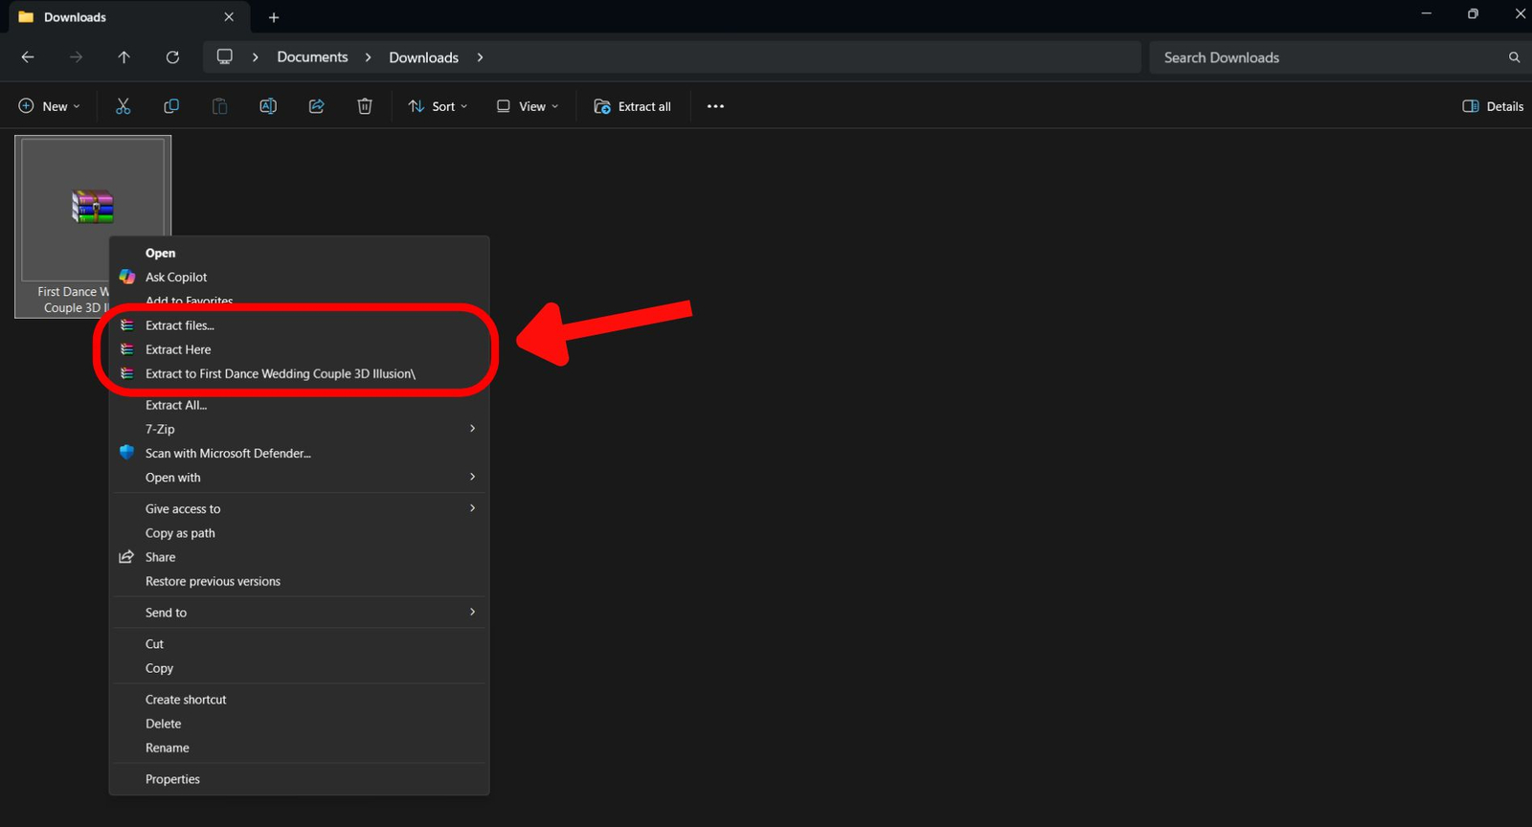The width and height of the screenshot is (1532, 827).
Task: Open the Sort dropdown
Action: [439, 106]
